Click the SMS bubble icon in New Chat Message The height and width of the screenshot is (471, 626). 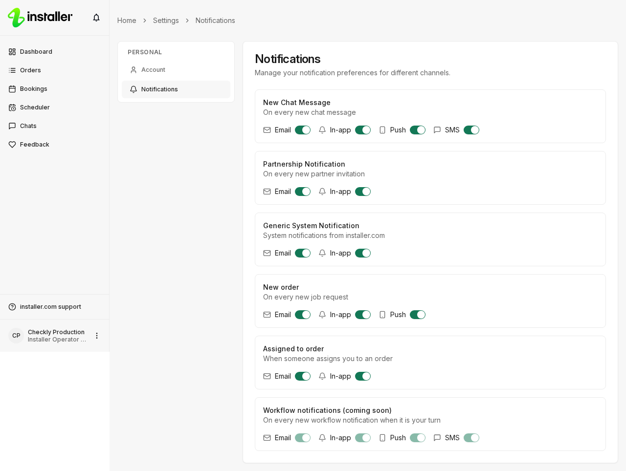coord(437,130)
